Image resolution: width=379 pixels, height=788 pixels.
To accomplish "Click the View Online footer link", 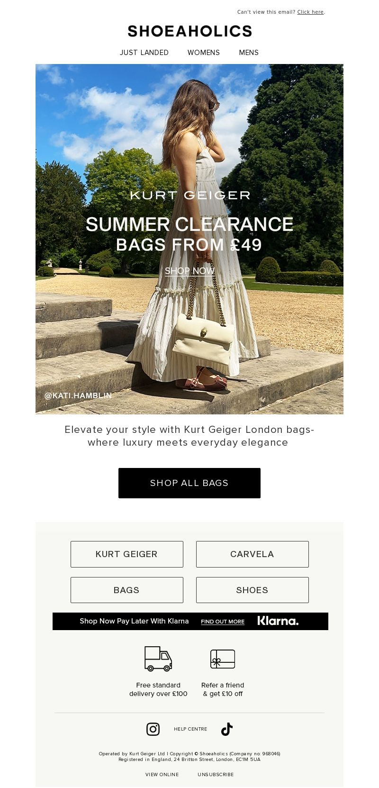I will click(162, 774).
